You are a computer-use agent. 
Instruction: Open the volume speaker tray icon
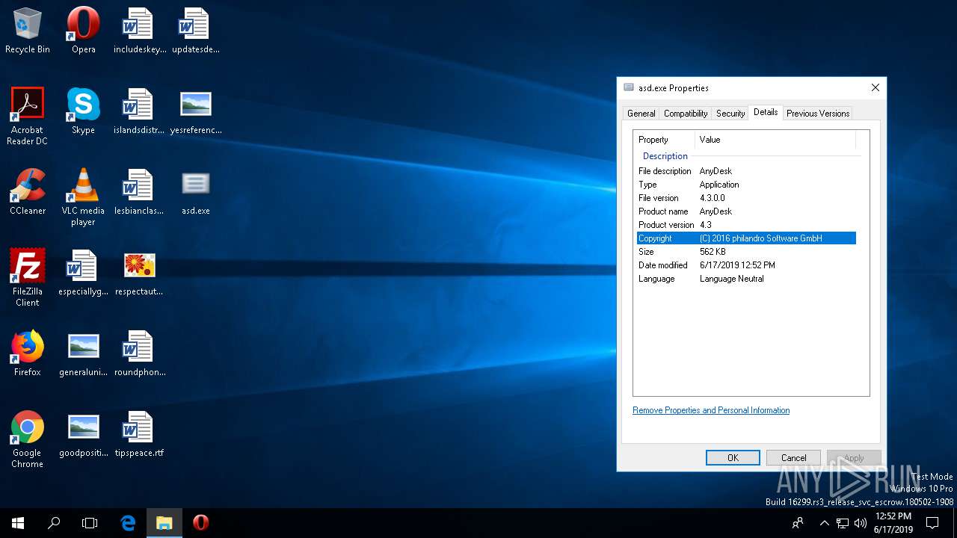pyautogui.click(x=861, y=523)
